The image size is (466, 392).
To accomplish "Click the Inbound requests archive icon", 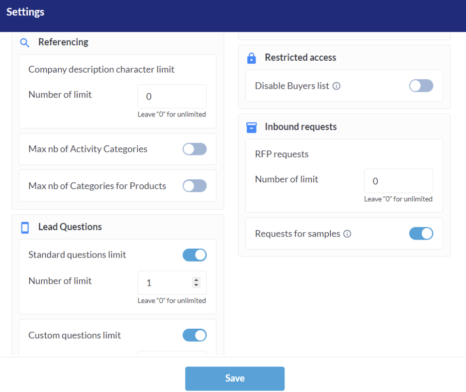I will click(252, 128).
